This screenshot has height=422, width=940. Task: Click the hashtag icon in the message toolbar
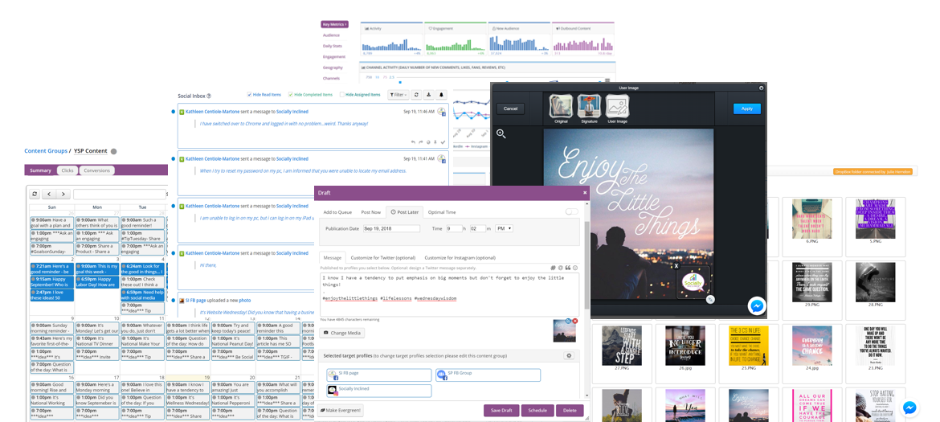[x=552, y=268]
